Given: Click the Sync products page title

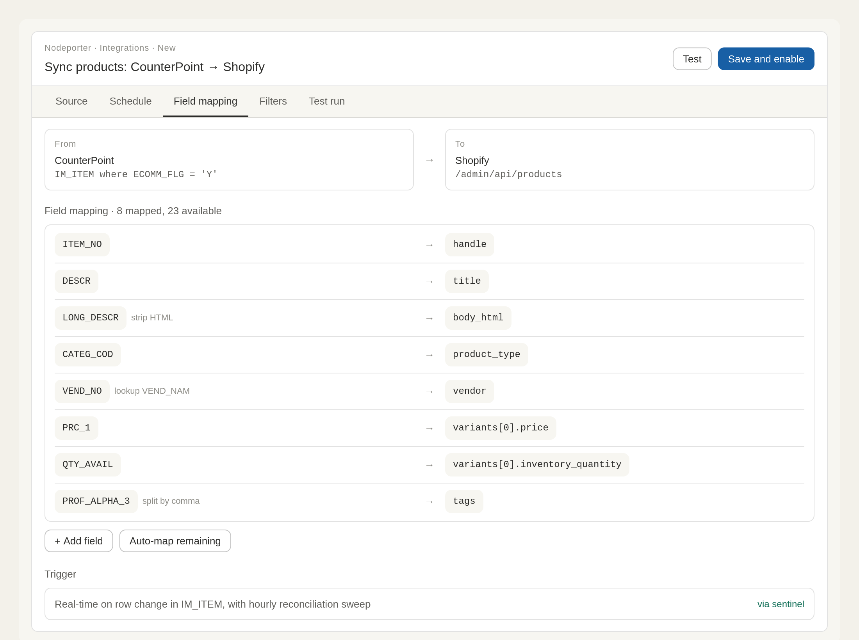Looking at the screenshot, I should coord(155,67).
